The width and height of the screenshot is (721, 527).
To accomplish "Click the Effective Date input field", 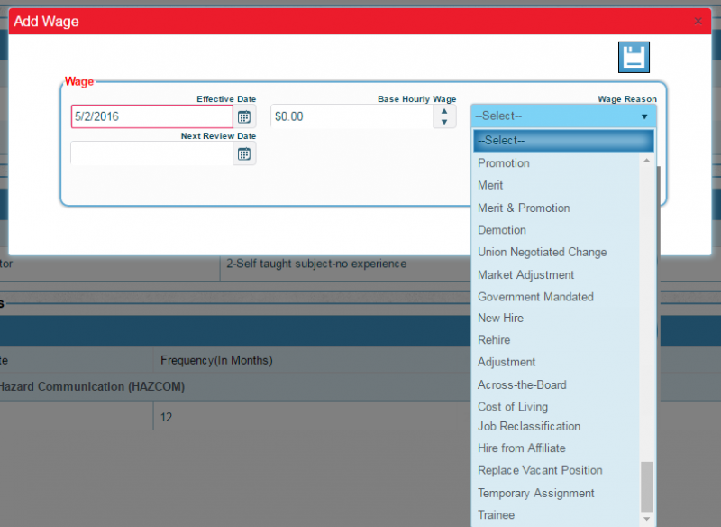I will [x=149, y=116].
